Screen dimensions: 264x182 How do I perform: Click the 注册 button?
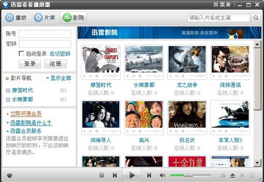pos(55,64)
